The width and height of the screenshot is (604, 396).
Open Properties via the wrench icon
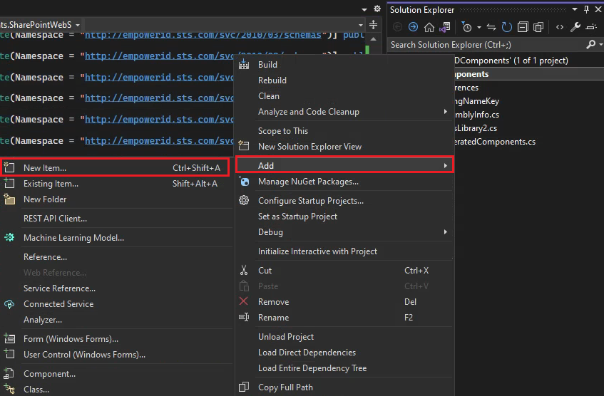click(575, 27)
